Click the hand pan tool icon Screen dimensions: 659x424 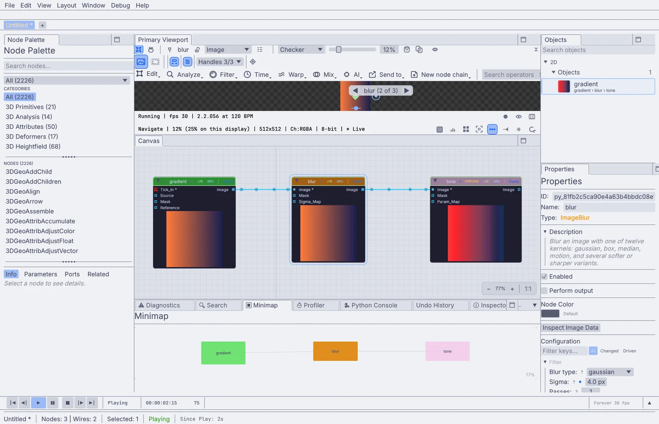151,50
